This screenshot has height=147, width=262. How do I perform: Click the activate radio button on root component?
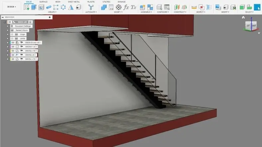(x=30, y=22)
